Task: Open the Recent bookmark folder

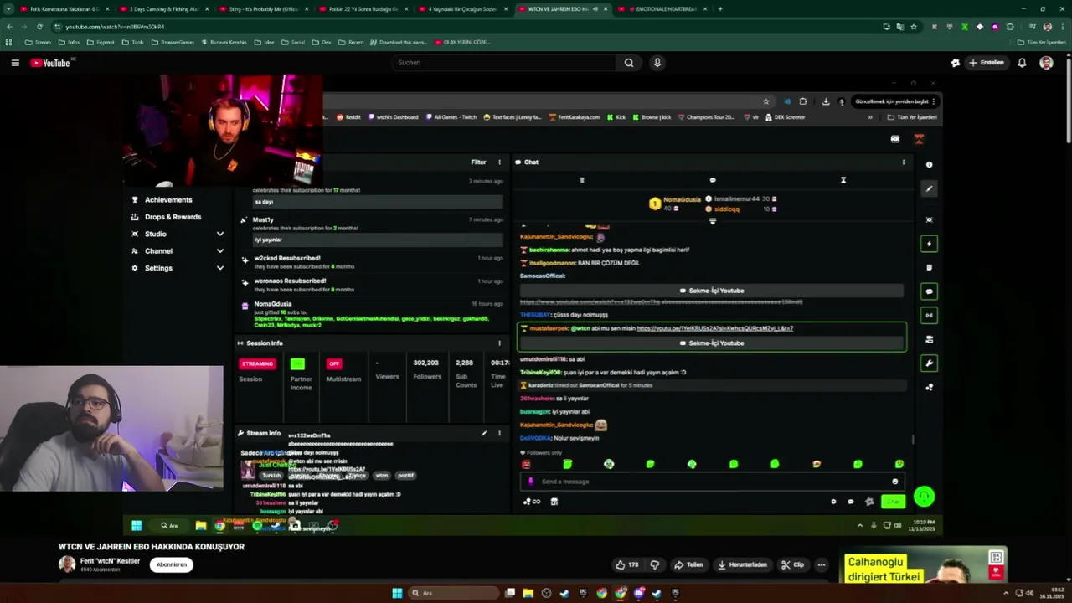Action: click(351, 42)
